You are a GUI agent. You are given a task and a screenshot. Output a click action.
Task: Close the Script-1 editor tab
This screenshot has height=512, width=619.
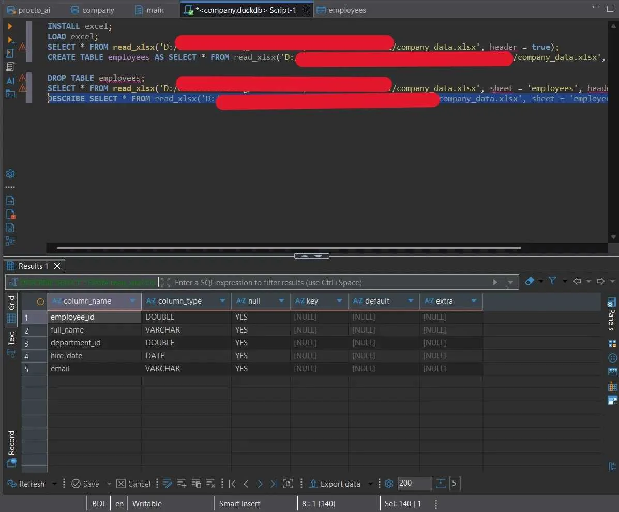coord(305,10)
